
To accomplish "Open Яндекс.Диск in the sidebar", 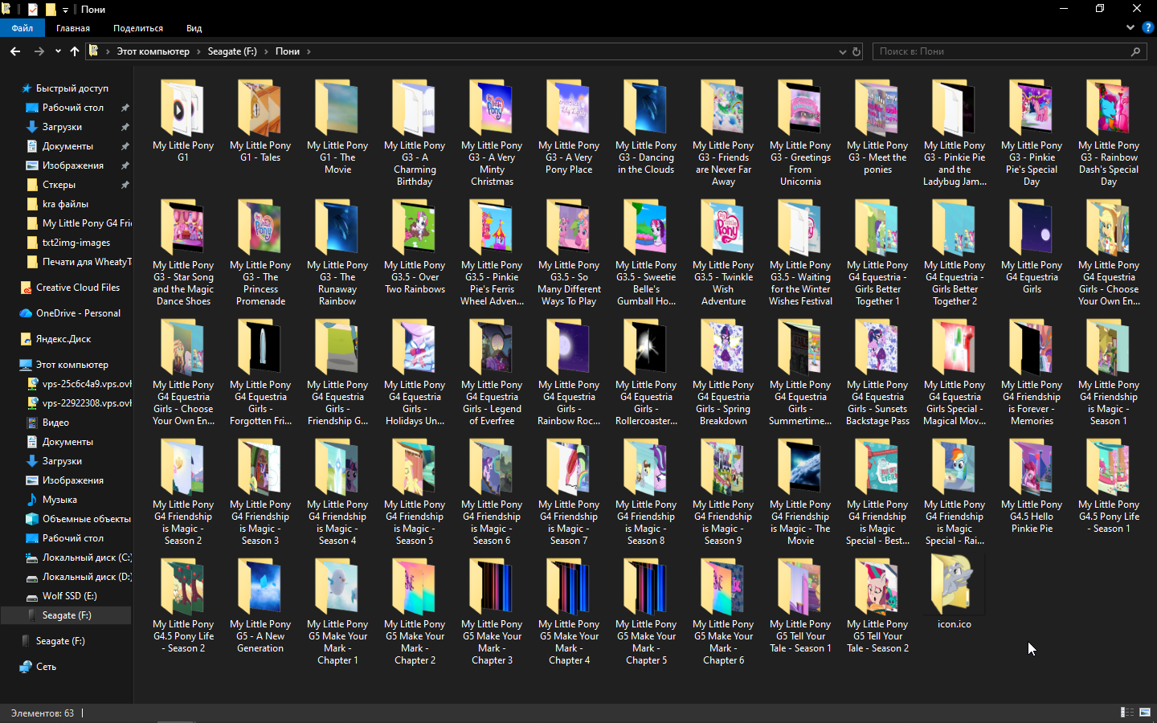I will tap(63, 339).
